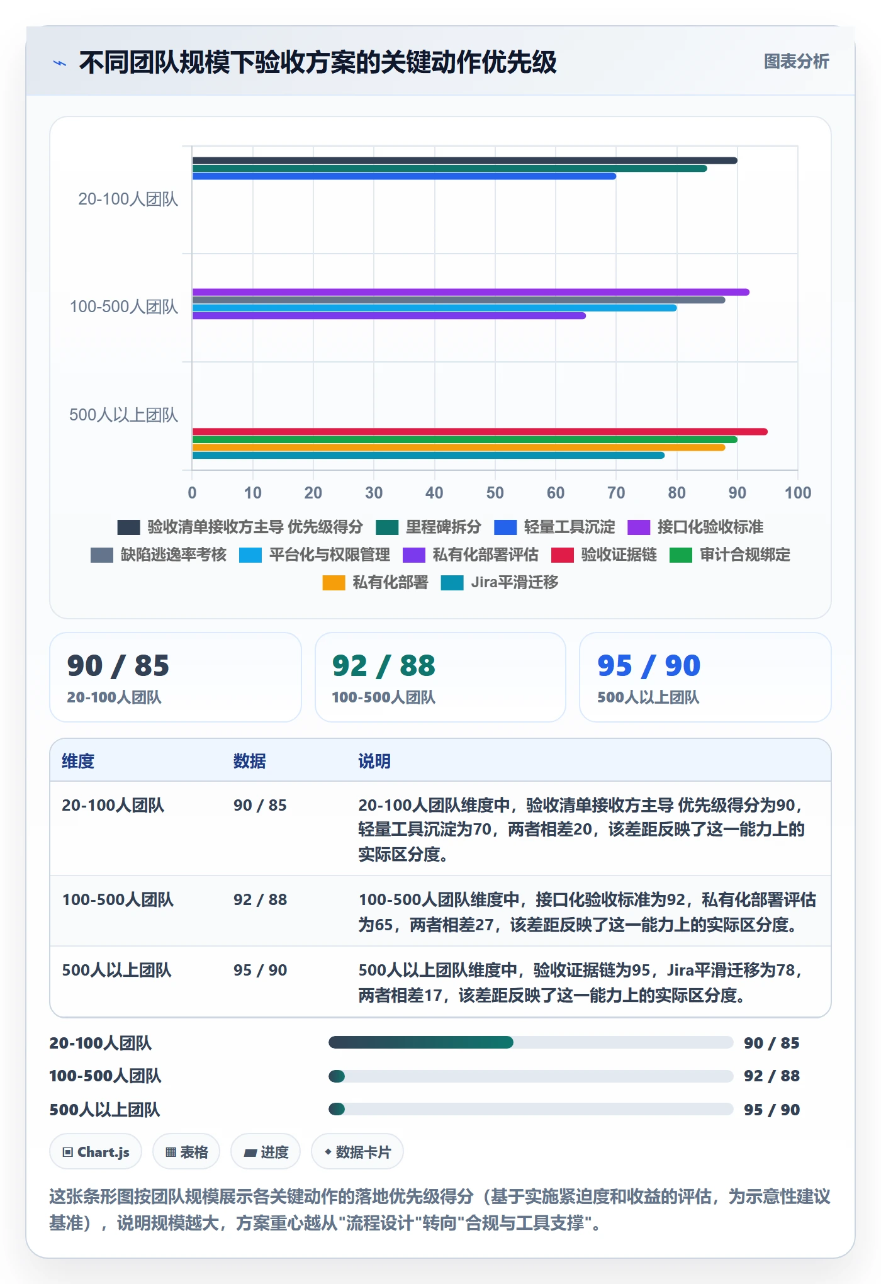Select the Chart.js tag
881x1284 pixels.
coord(96,1152)
